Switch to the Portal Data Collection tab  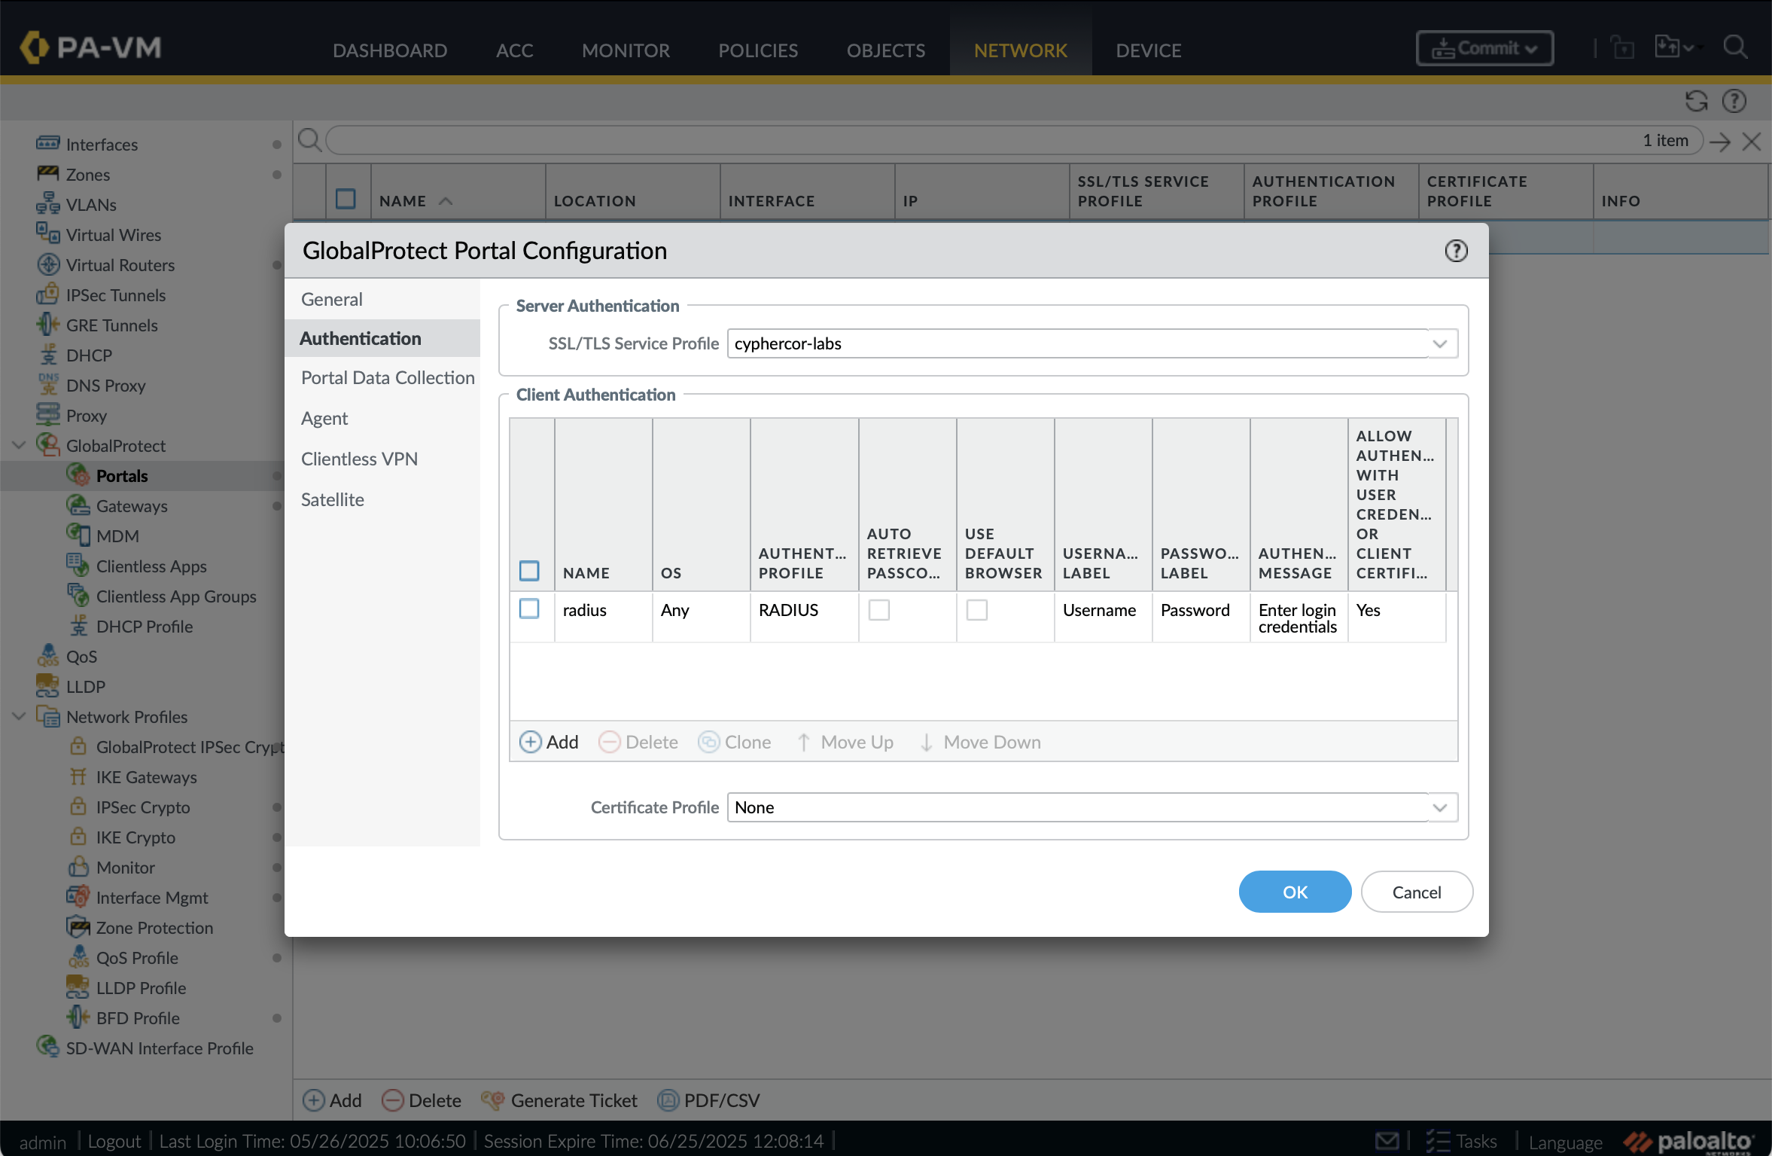pos(388,377)
